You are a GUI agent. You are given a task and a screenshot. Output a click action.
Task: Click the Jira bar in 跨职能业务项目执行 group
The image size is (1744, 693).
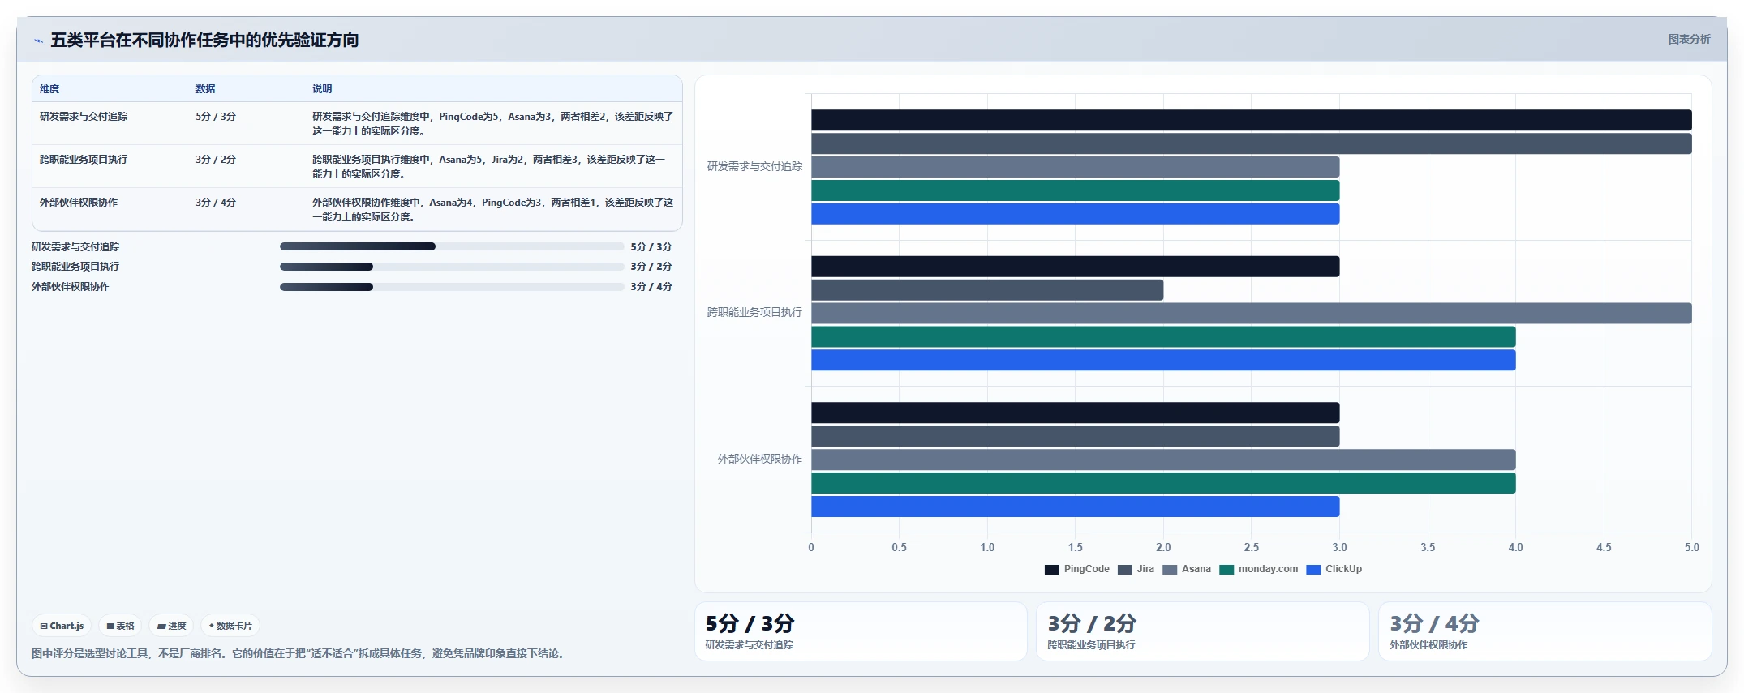click(x=987, y=290)
